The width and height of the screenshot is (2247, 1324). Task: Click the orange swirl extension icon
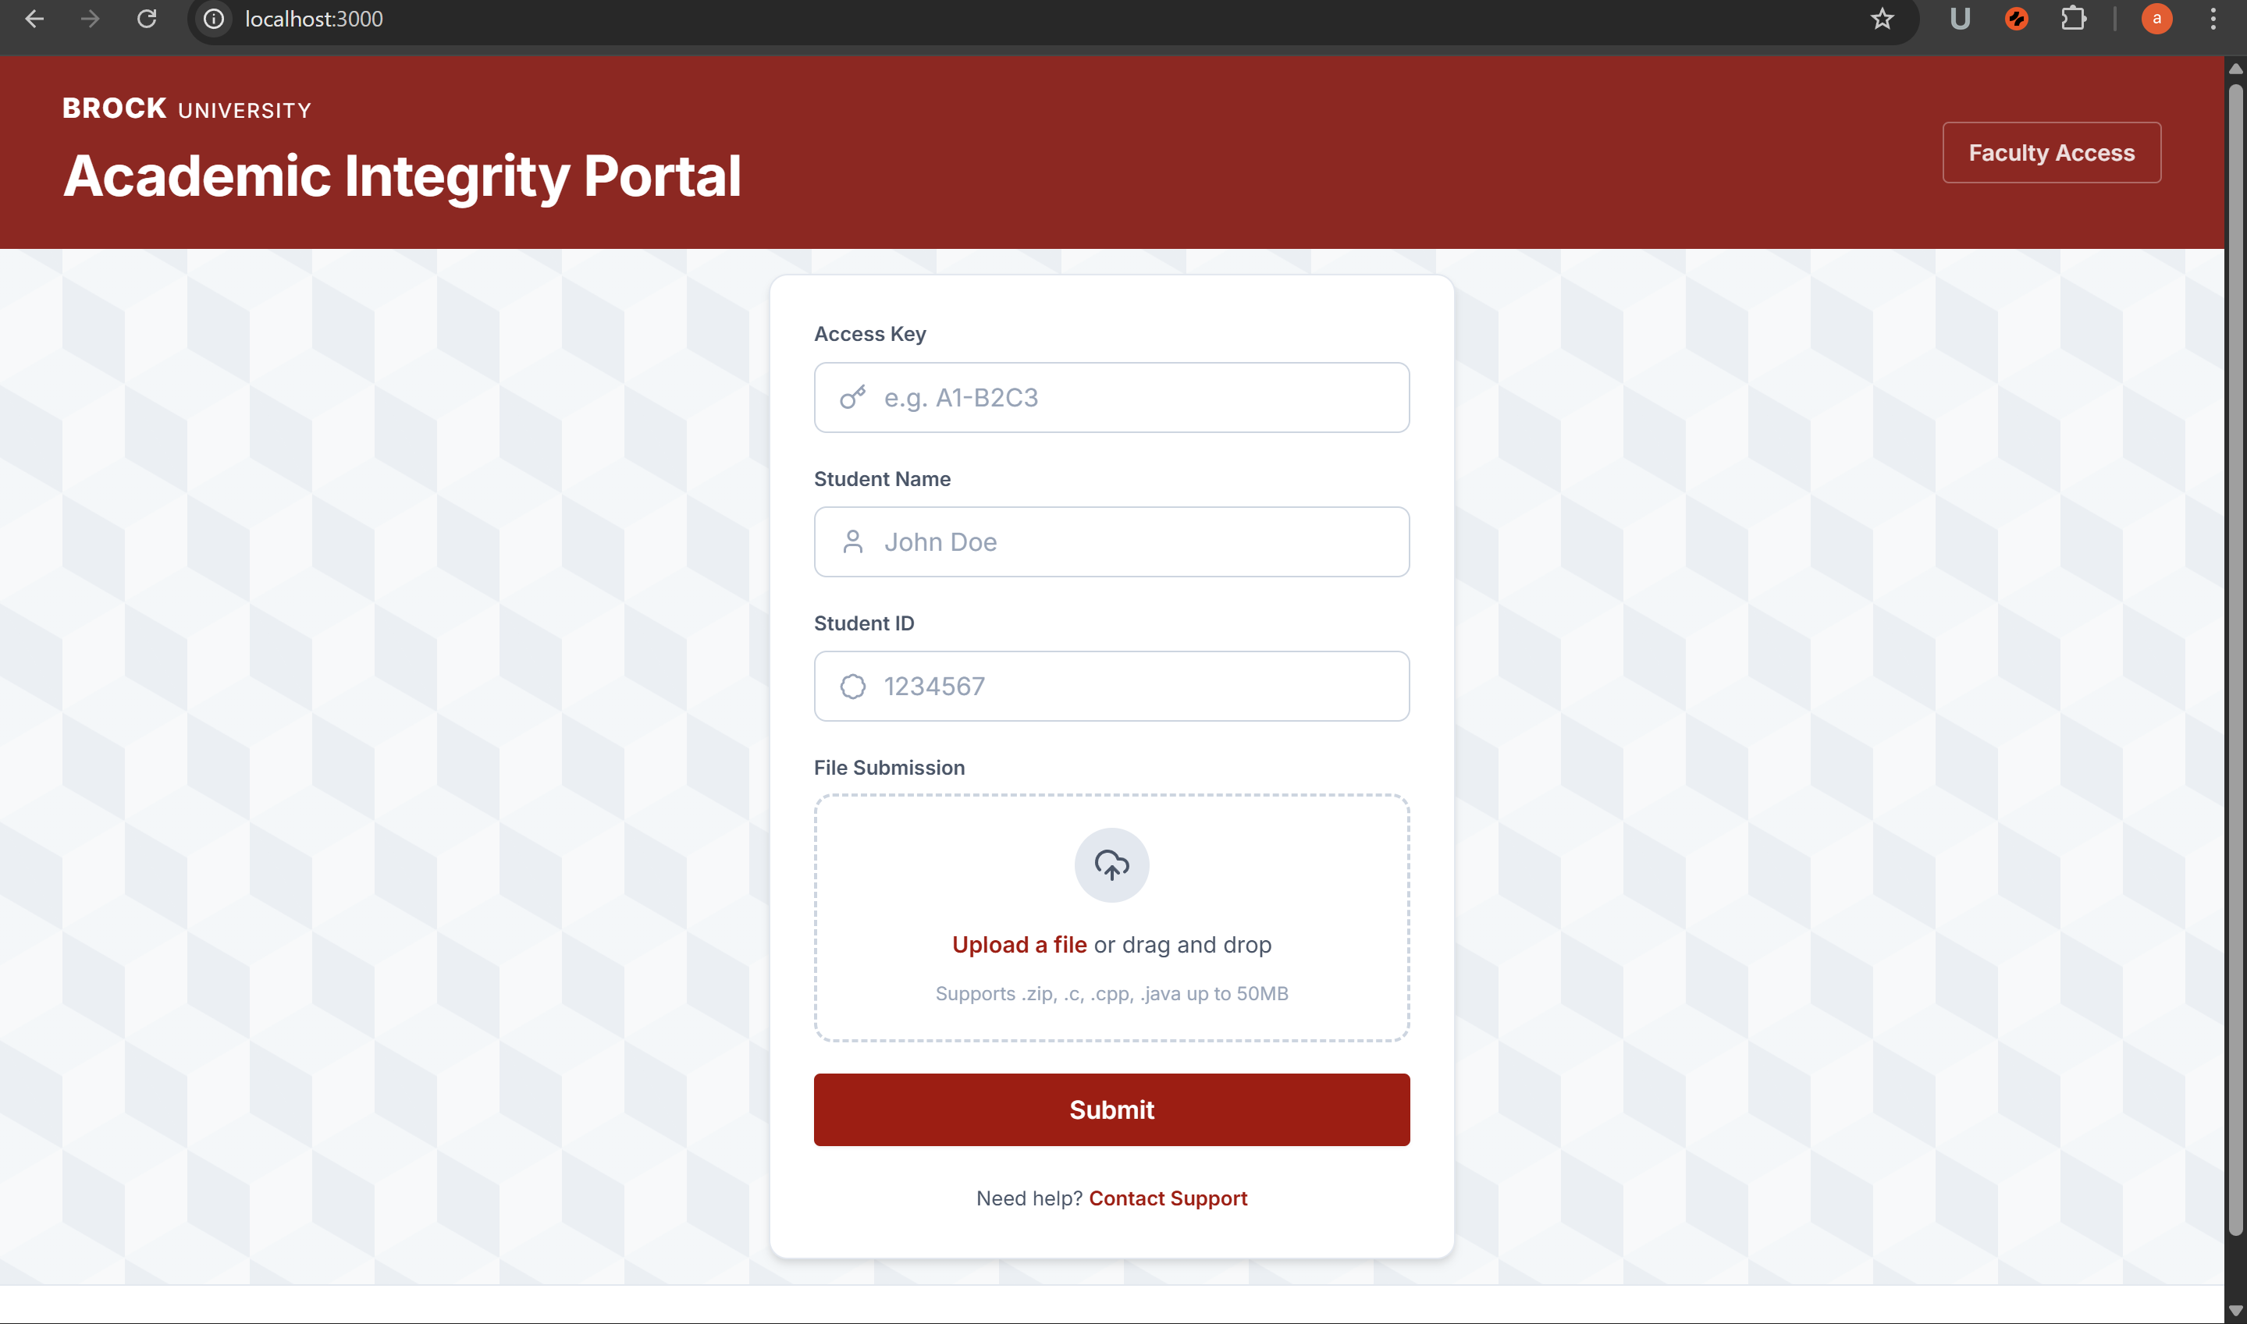2016,19
